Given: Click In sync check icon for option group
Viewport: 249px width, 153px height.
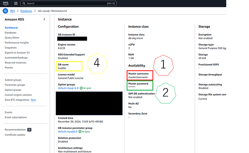Looking at the screenshot, I should 81,88.
